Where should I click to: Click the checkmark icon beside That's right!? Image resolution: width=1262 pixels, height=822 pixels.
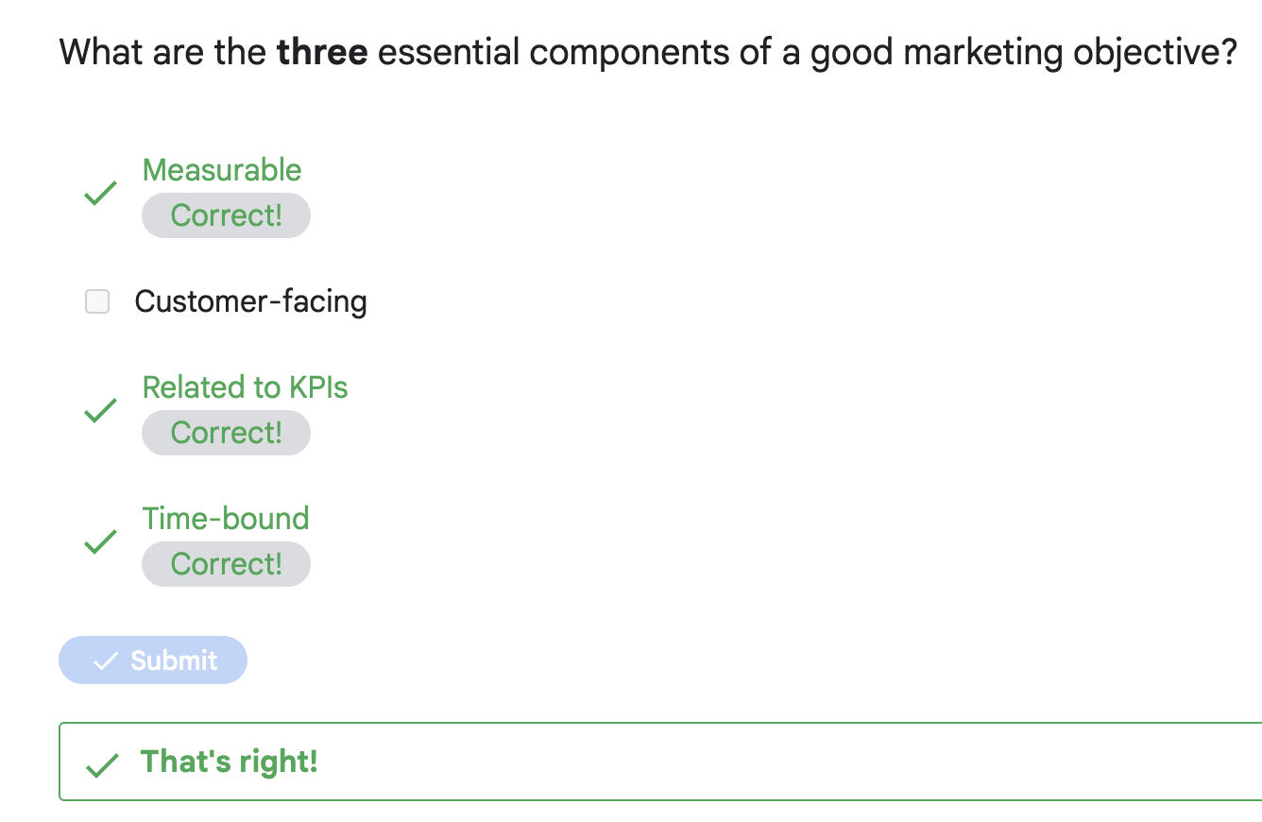click(x=102, y=763)
